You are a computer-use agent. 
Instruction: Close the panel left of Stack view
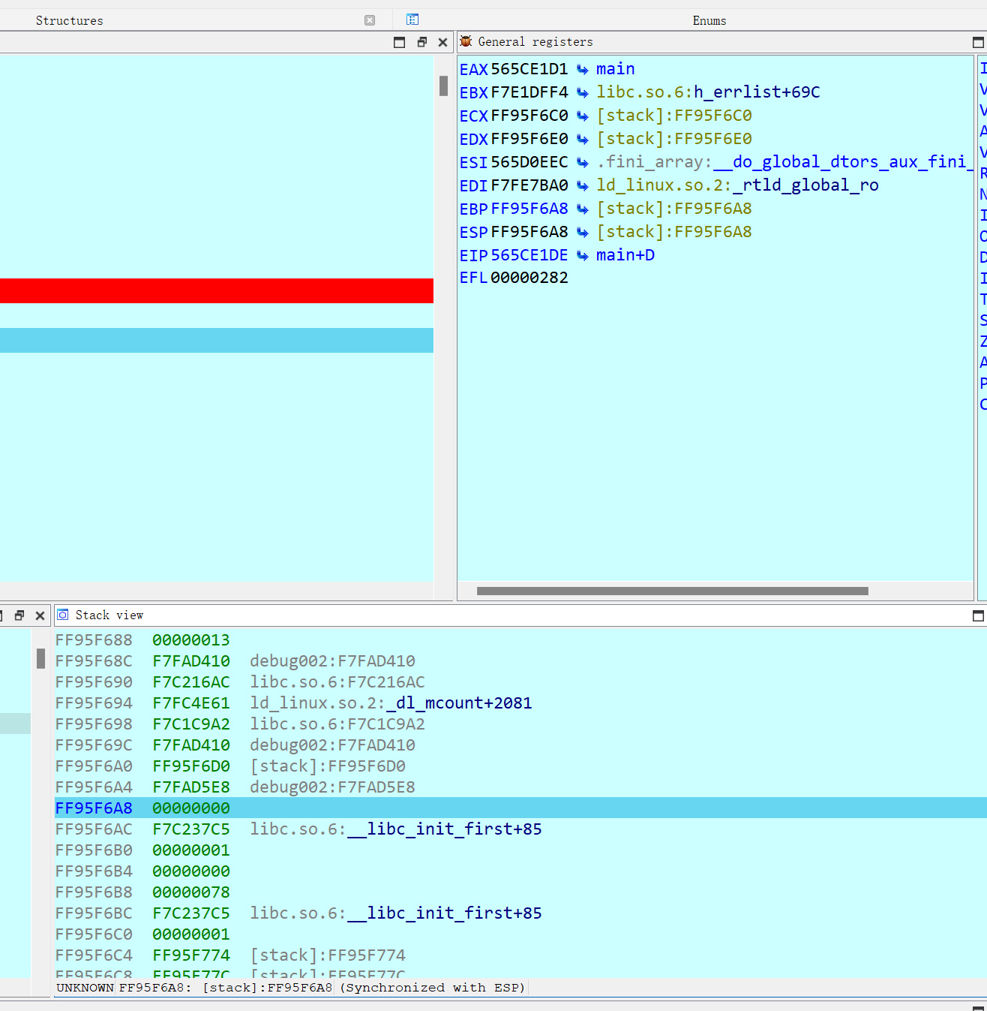click(40, 615)
